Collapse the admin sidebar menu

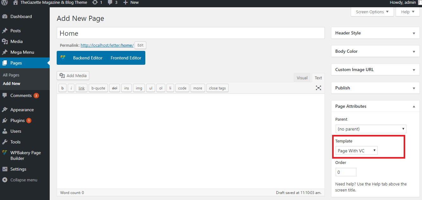(x=23, y=180)
